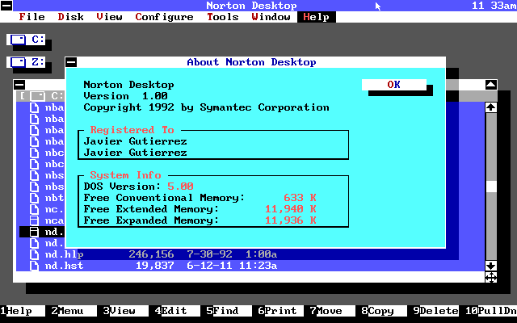Click F3 View function key button

[x=126, y=311]
